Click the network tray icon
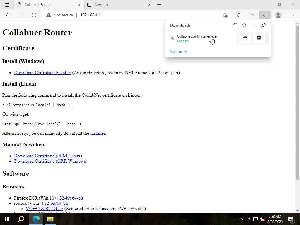Image resolution: width=300 pixels, height=225 pixels. click(255, 219)
